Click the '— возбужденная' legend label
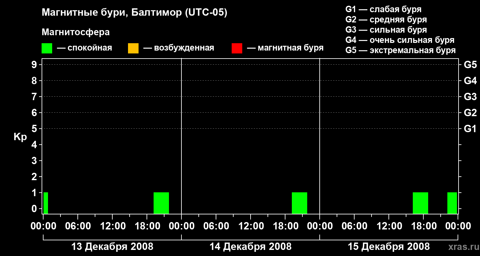This screenshot has height=256, width=480. [x=179, y=48]
